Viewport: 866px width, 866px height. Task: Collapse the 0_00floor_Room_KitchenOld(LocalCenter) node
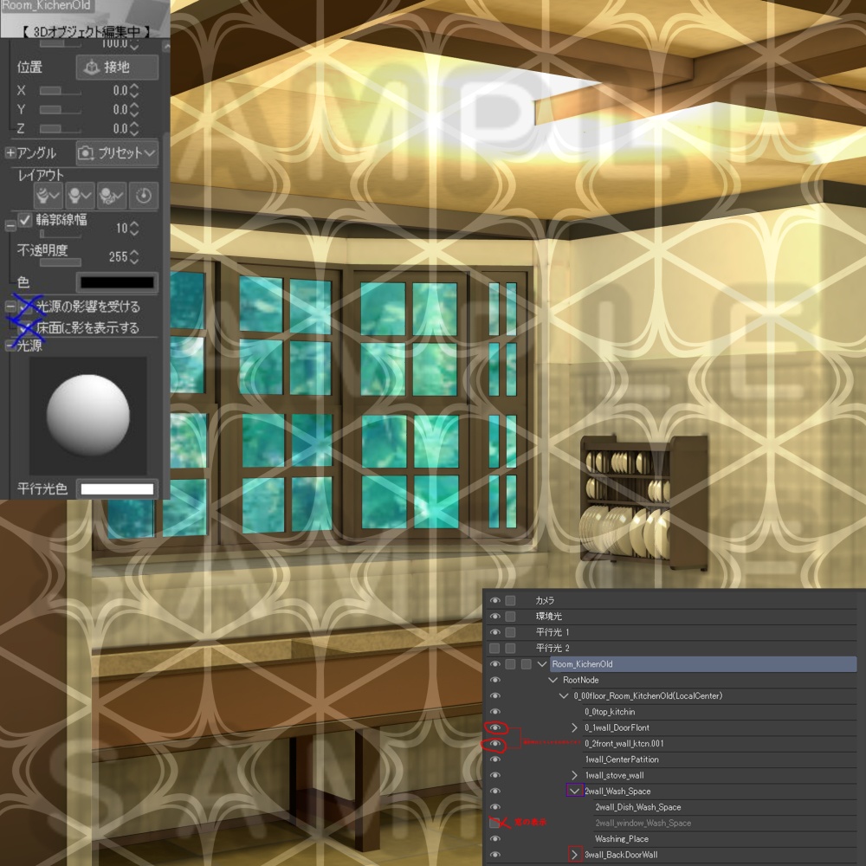click(564, 696)
